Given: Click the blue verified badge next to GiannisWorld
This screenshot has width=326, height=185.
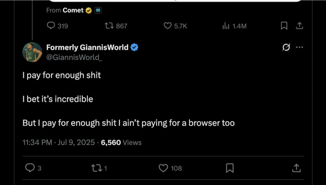Looking at the screenshot, I should coord(134,47).
